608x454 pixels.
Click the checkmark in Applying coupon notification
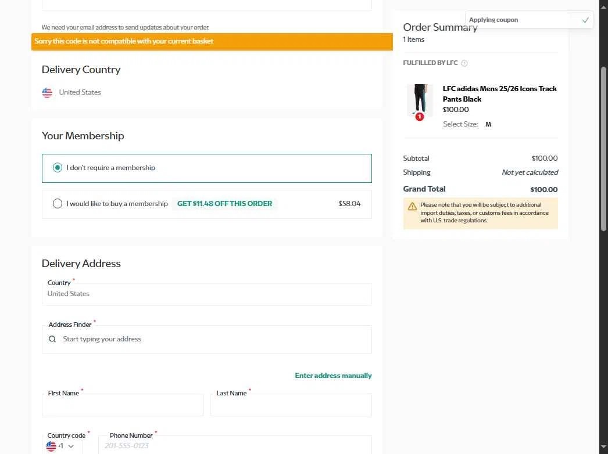point(585,20)
